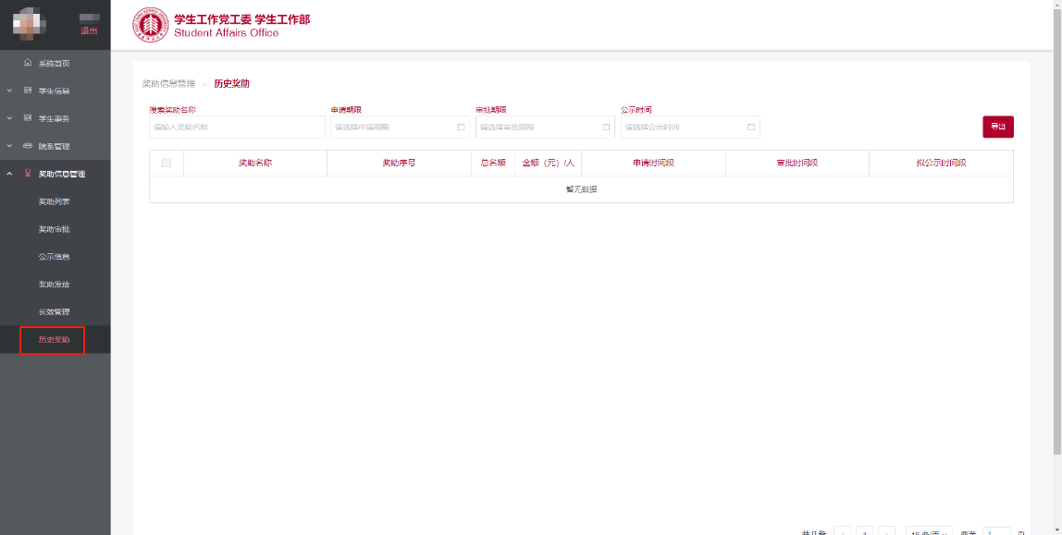Click the 学生信息 sidebar icon
1062x535 pixels.
[28, 91]
